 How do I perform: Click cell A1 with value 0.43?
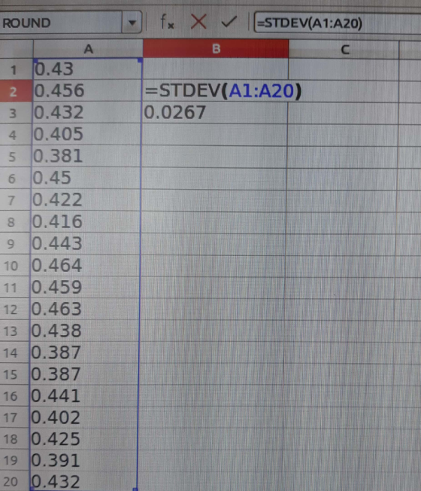click(x=87, y=69)
